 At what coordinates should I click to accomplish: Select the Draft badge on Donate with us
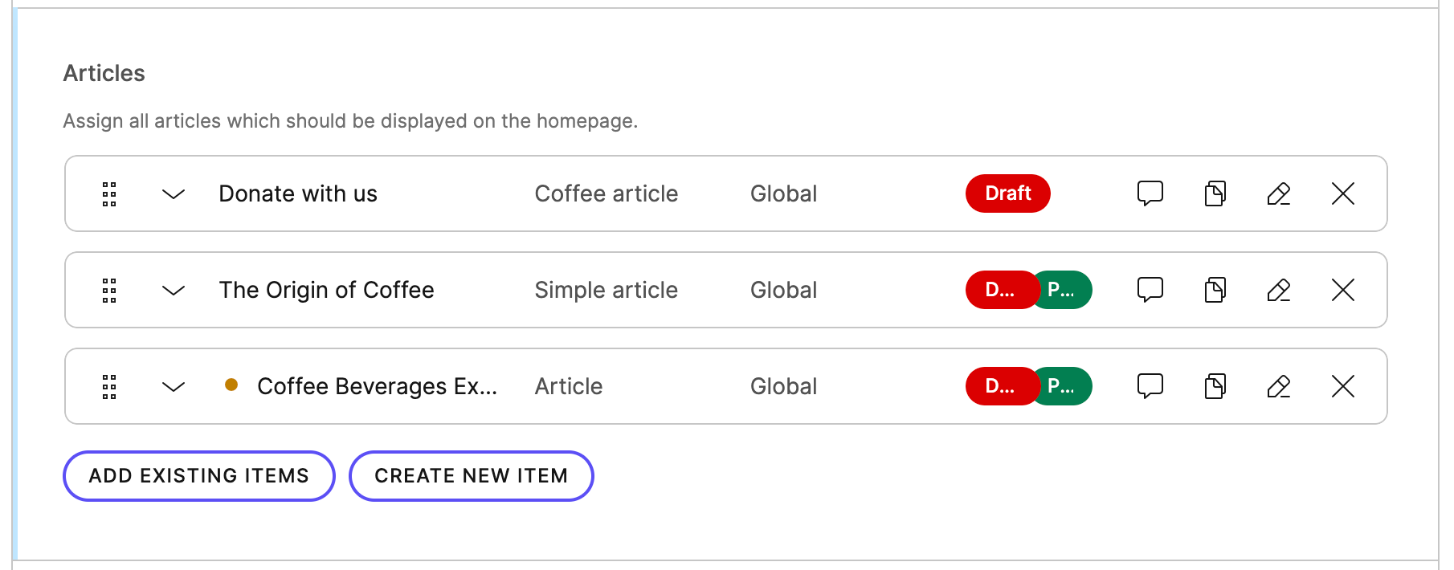coord(1007,193)
